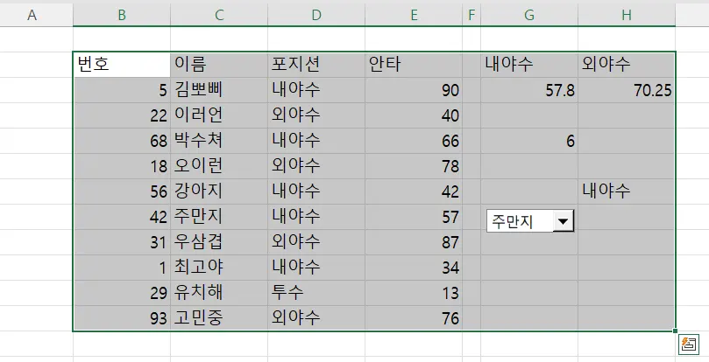This screenshot has width=709, height=362.
Task: Click the name cell 최고야
Action: (219, 268)
